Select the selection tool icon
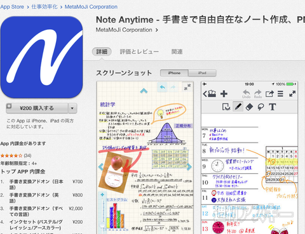305x234 pixels. coord(226,107)
